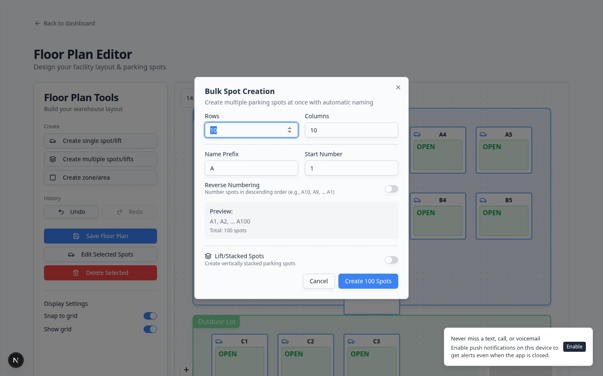Click the square icon in Create zone/area

(53, 178)
